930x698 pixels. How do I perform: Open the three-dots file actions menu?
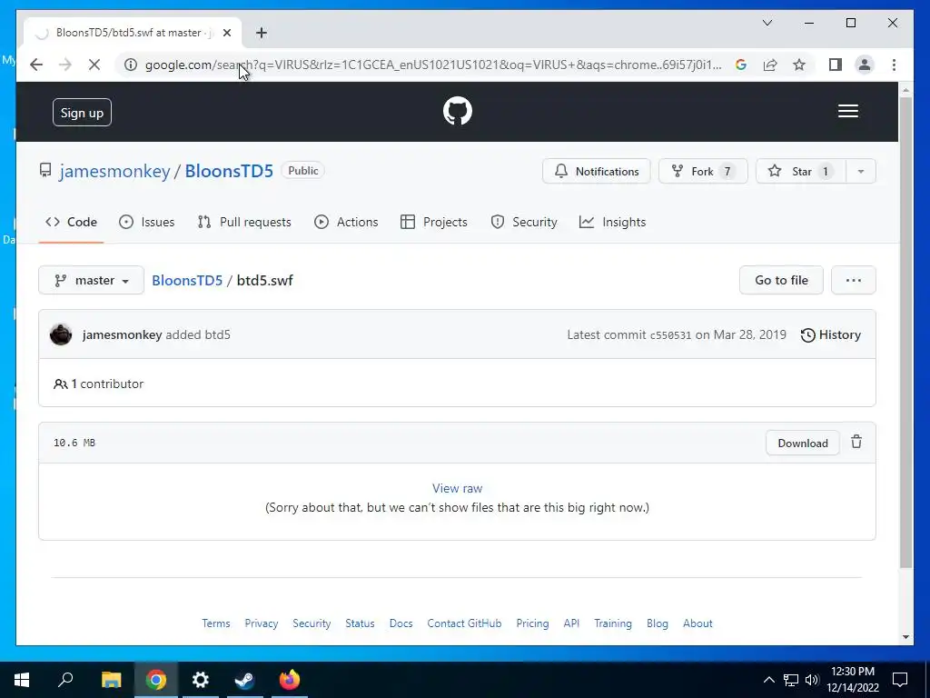click(x=854, y=280)
